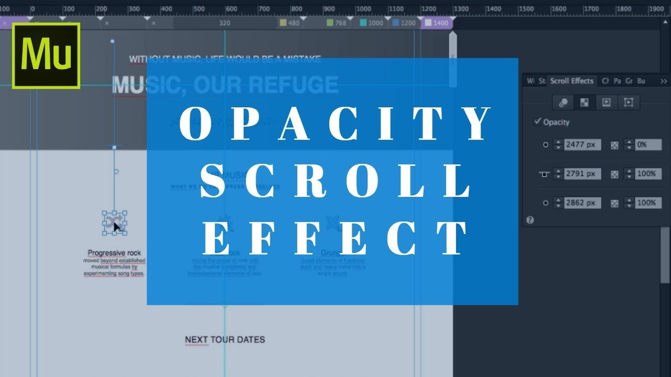Open the Slideshow scroll effect icon
671x377 pixels.
point(607,103)
